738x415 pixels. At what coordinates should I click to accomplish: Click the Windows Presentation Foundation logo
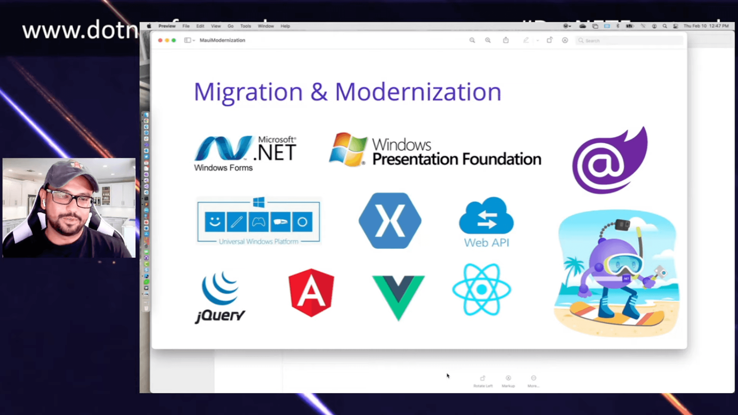(435, 149)
